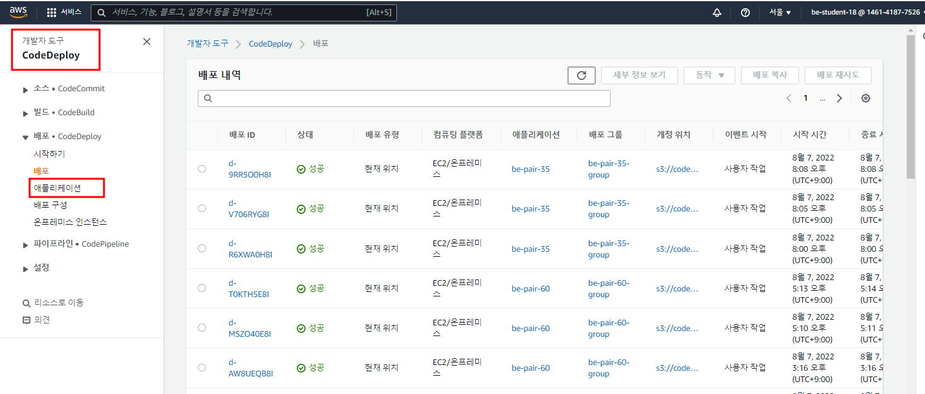Screen dimensions: 925x394
Task: Open 애플리케이션 in the side navigation
Action: (57, 188)
